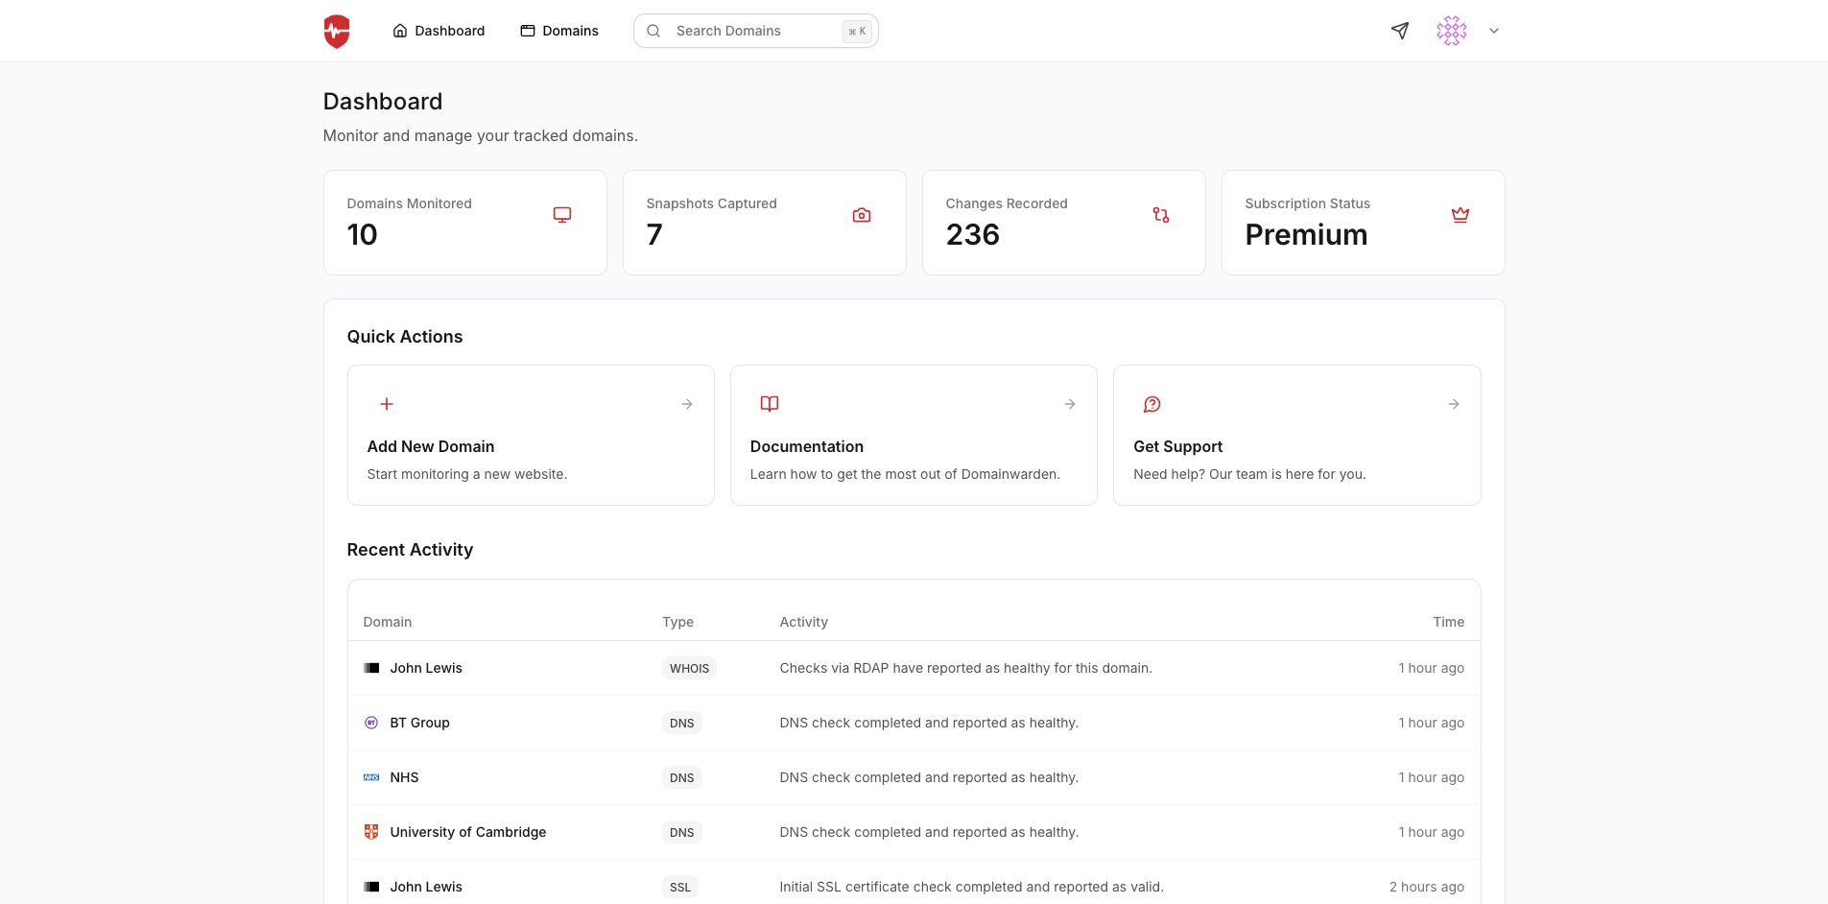Image resolution: width=1828 pixels, height=904 pixels.
Task: Click the DNS badge in BT Group row
Action: tap(681, 723)
